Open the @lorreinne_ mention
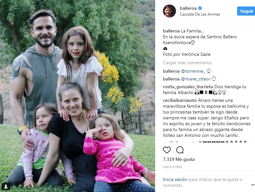 point(193,71)
